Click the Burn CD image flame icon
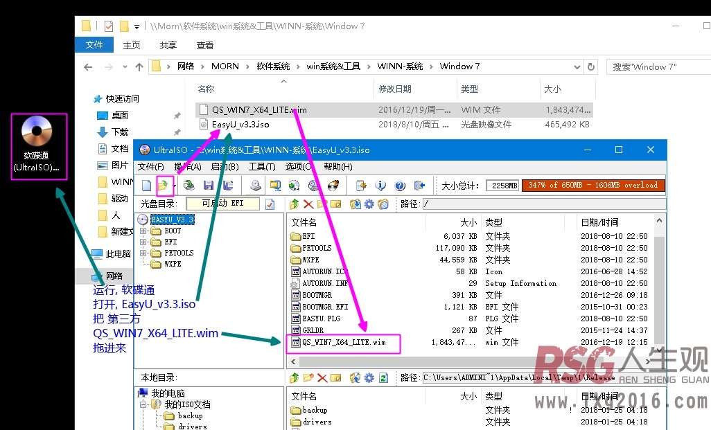Viewport: 711px width, 430px height. (x=333, y=186)
